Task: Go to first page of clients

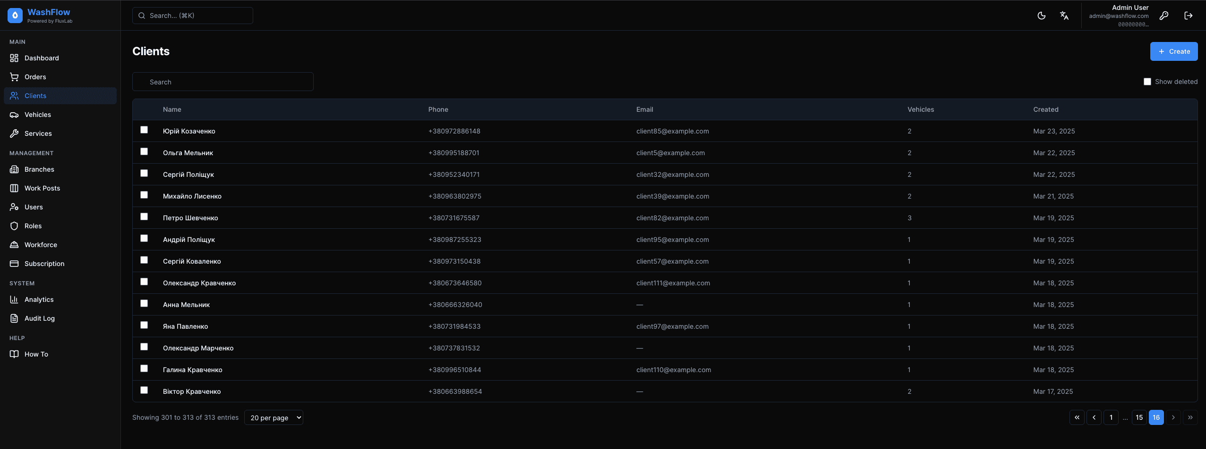Action: tap(1077, 417)
